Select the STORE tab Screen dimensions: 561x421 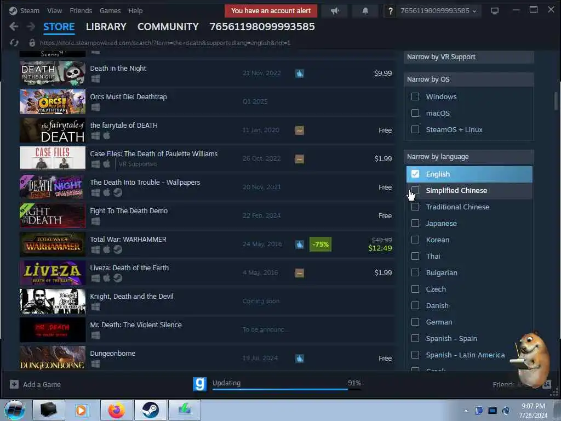pyautogui.click(x=59, y=27)
